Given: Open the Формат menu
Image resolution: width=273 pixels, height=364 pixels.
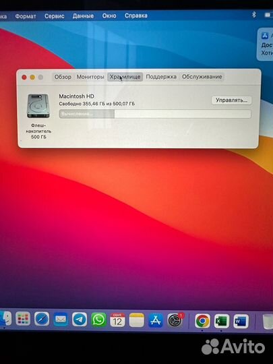Looking at the screenshot, I should tap(26, 16).
